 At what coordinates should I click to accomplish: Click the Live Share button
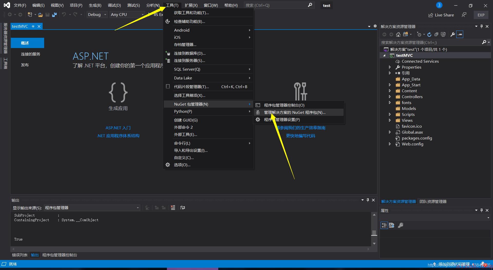tap(441, 15)
